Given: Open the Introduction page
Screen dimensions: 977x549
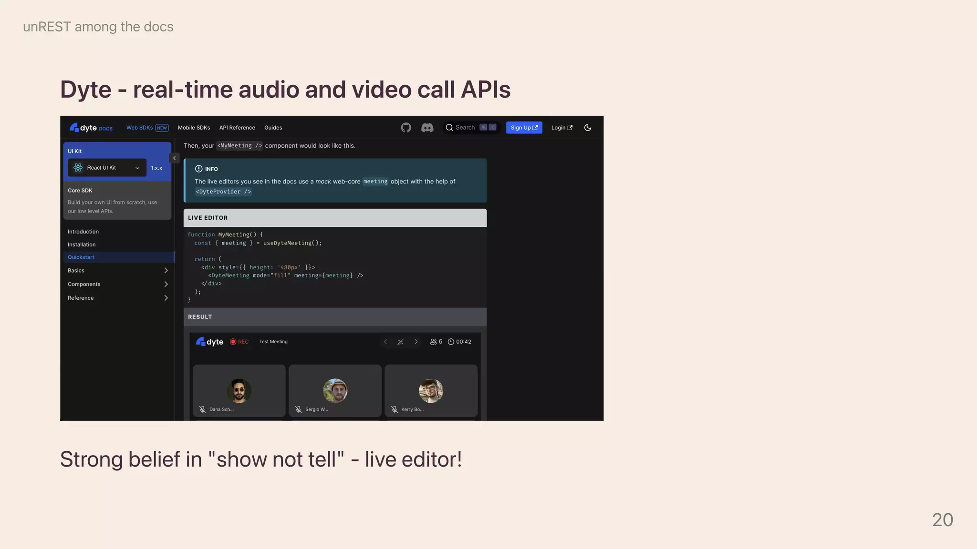Looking at the screenshot, I should (x=83, y=232).
